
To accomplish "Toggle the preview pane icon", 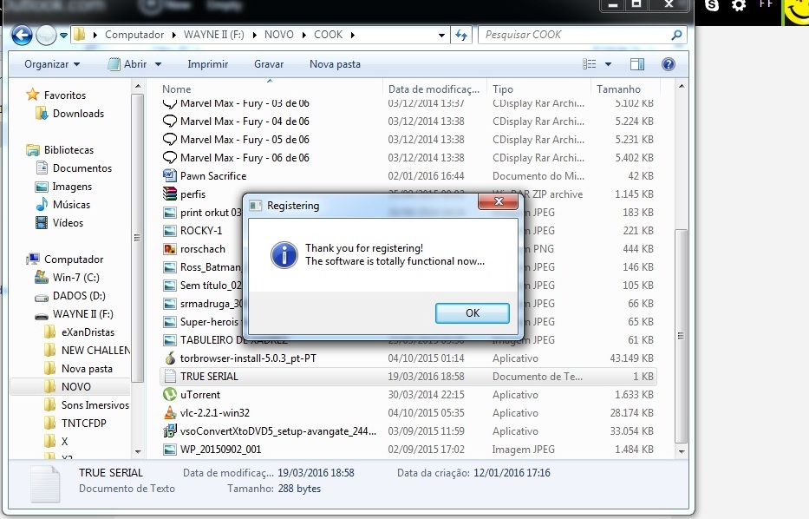I will 638,63.
